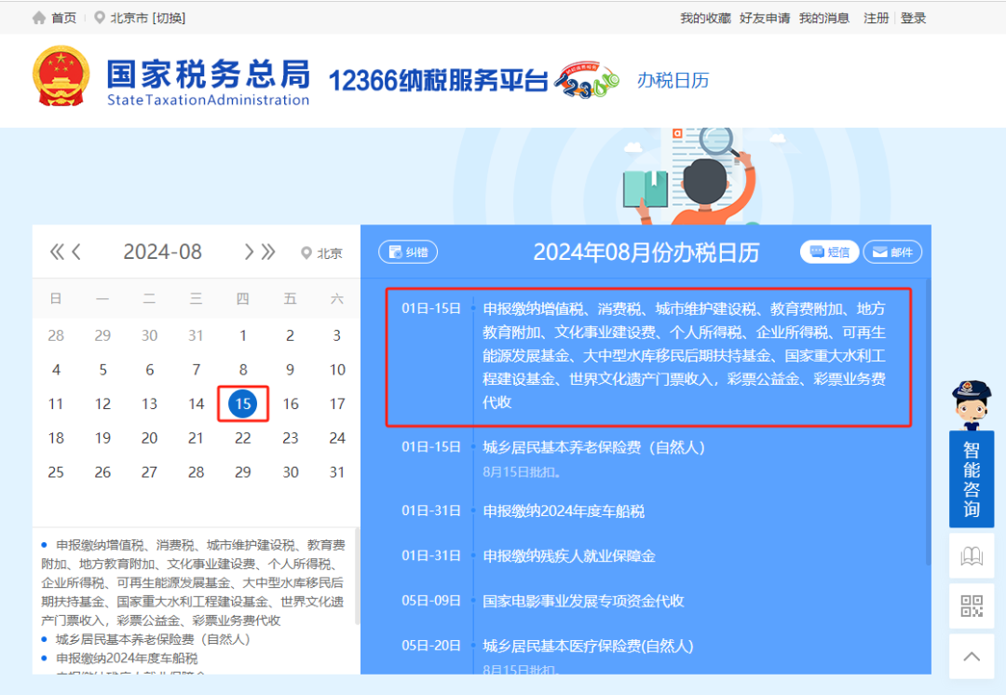The image size is (1006, 695).
Task: Open 智能咨询 smart consultation button
Action: click(972, 480)
